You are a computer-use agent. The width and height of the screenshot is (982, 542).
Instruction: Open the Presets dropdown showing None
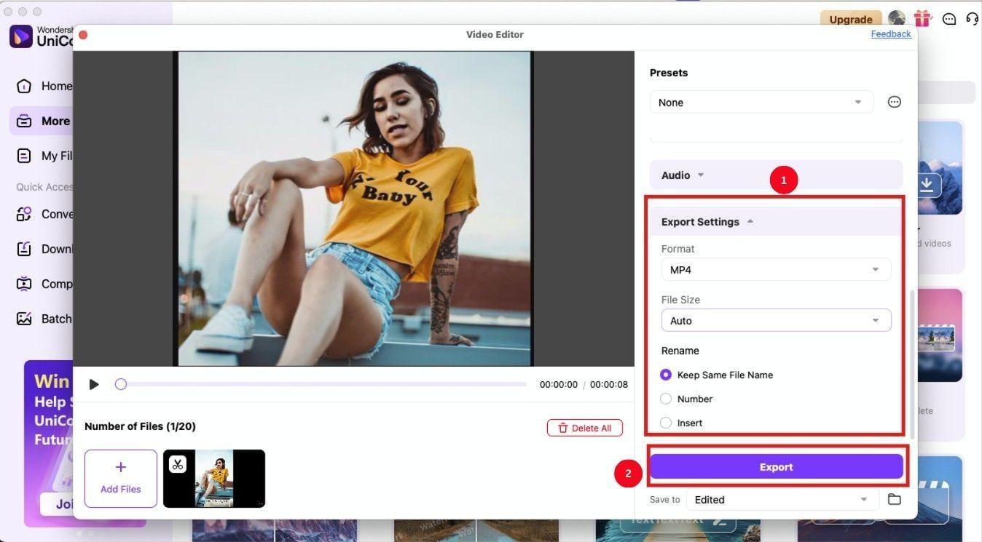coord(761,103)
